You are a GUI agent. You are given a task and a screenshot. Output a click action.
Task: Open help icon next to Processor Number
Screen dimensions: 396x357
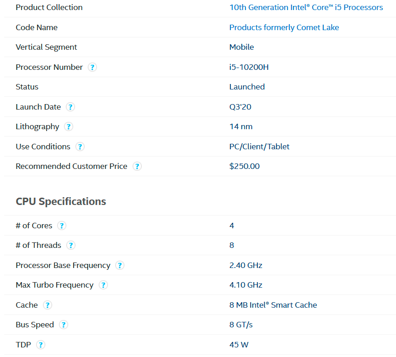click(x=92, y=67)
